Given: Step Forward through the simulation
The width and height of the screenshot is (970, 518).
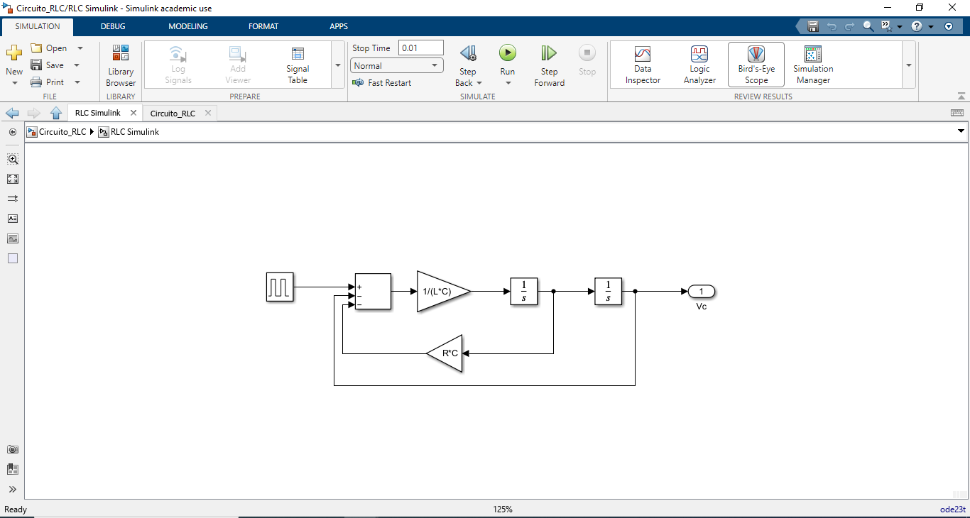Looking at the screenshot, I should [x=548, y=64].
